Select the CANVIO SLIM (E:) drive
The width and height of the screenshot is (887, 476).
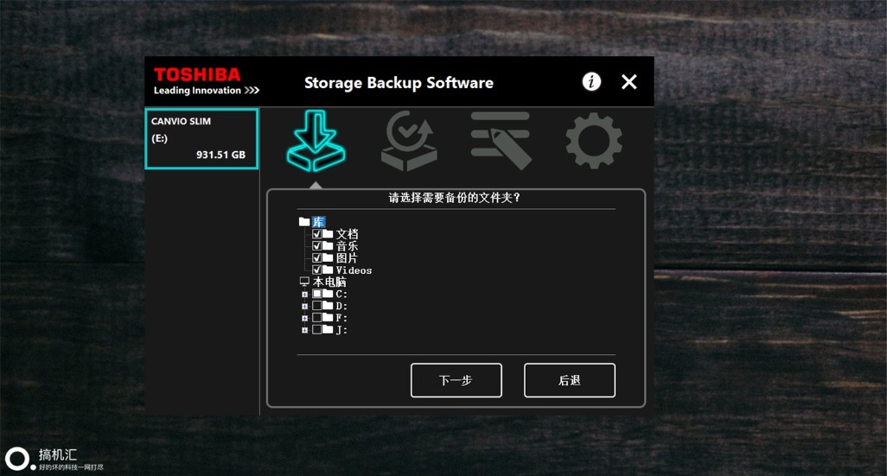click(x=202, y=139)
